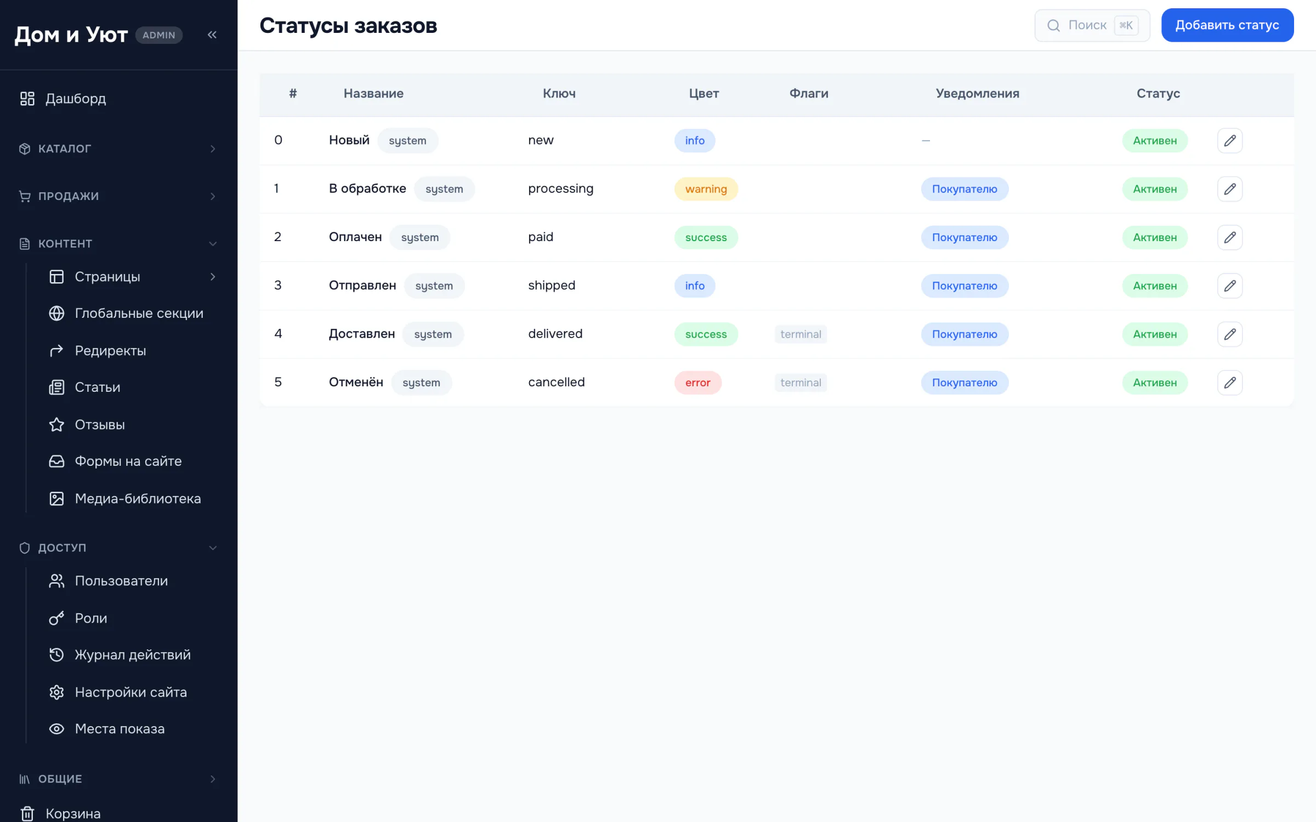The width and height of the screenshot is (1316, 822).
Task: Click the shipped key cell
Action: (x=552, y=286)
